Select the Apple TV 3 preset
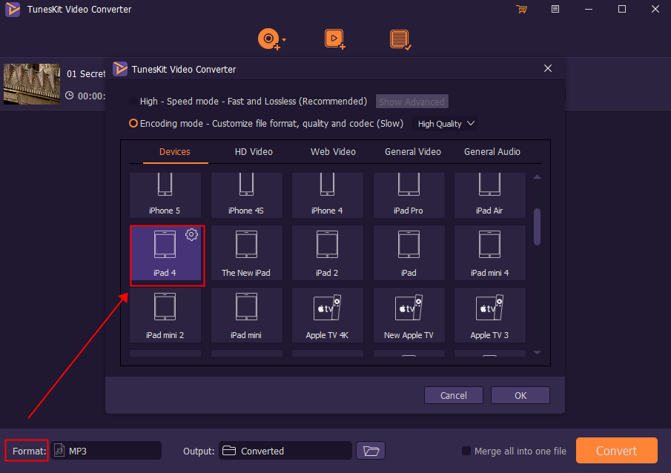The image size is (671, 473). tap(489, 316)
